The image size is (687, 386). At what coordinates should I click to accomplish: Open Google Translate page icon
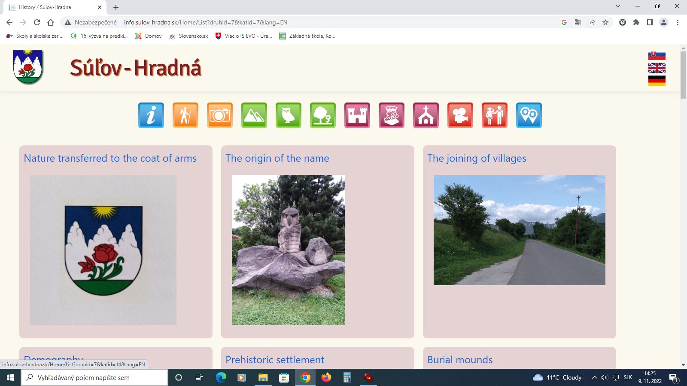click(578, 22)
